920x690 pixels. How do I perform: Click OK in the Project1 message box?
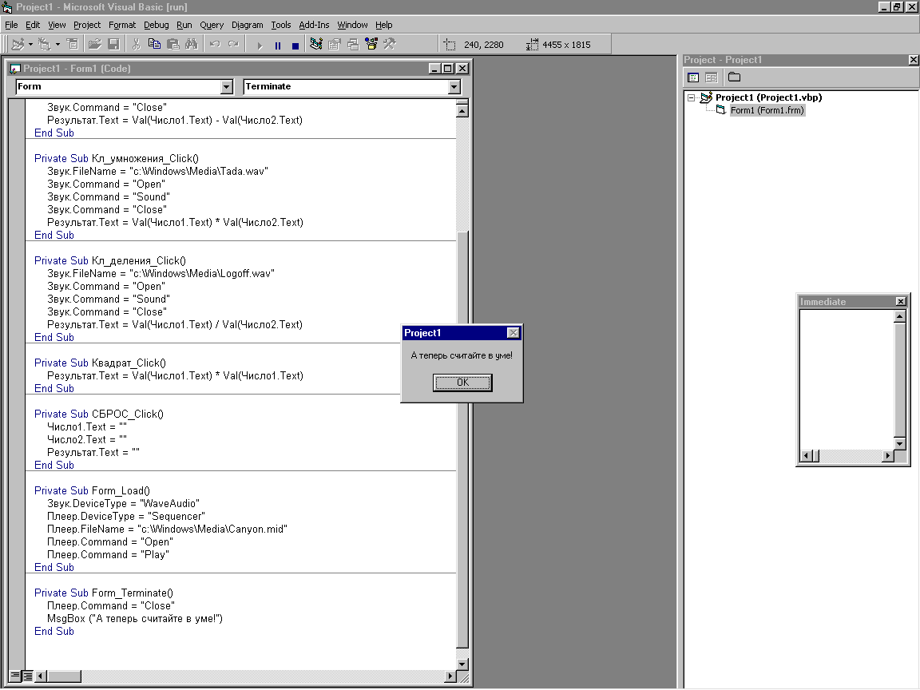click(462, 383)
